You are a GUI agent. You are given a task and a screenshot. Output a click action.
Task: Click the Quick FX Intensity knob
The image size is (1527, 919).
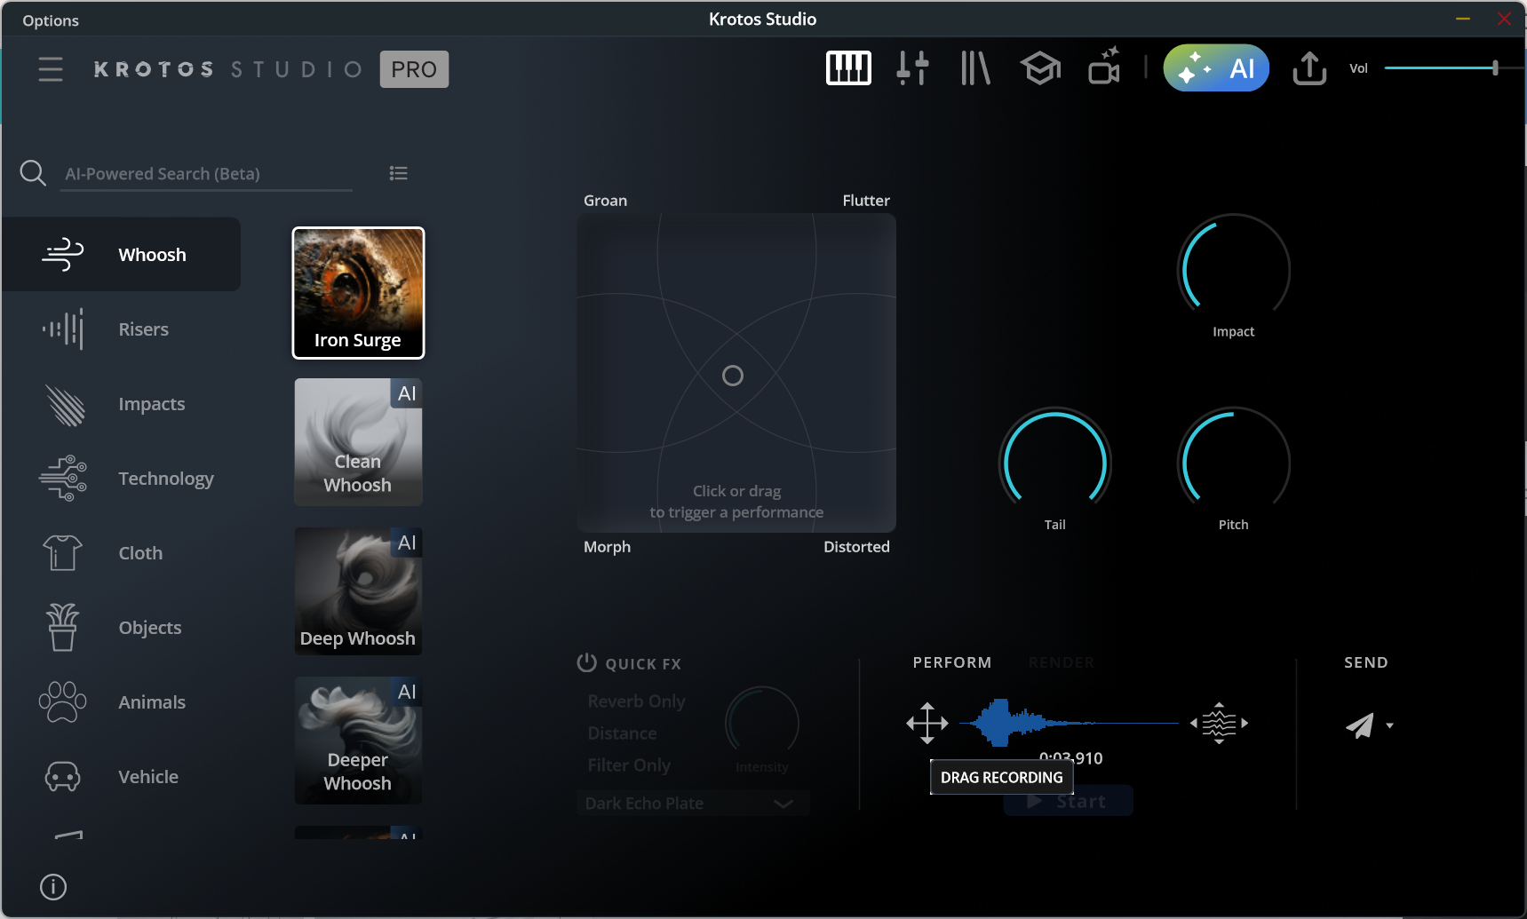(x=761, y=723)
